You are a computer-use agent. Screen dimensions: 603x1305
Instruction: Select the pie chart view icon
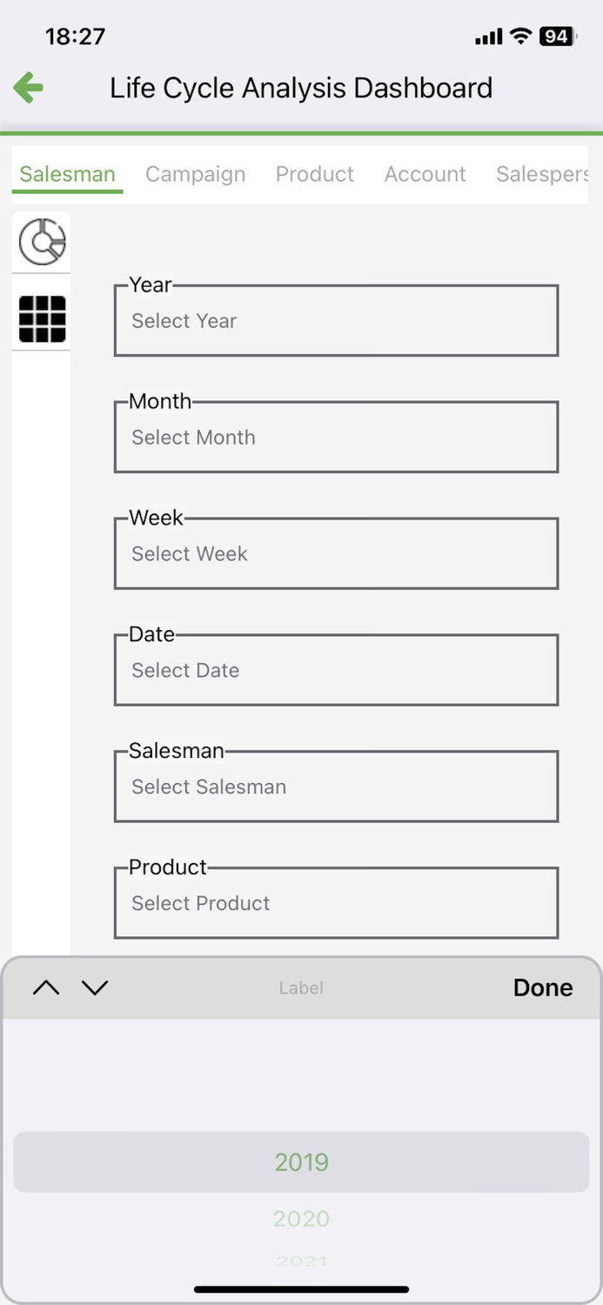(41, 241)
